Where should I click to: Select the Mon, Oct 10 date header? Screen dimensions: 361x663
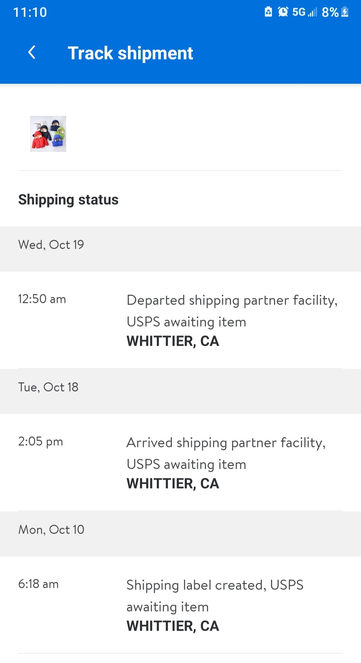(x=51, y=530)
